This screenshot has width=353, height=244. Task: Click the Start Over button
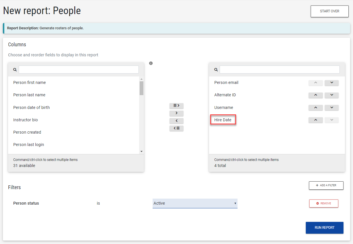[329, 11]
